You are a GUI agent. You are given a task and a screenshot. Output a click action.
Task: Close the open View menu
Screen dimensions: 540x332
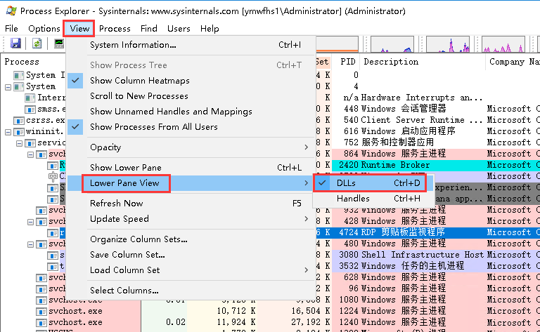coord(79,29)
